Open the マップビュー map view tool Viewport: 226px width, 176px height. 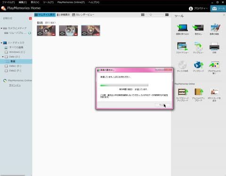click(198, 48)
